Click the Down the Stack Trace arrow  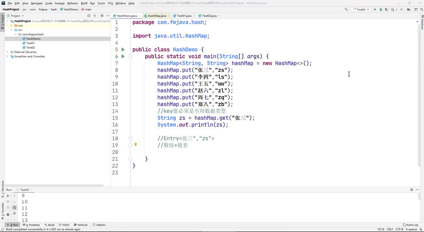coord(14,202)
